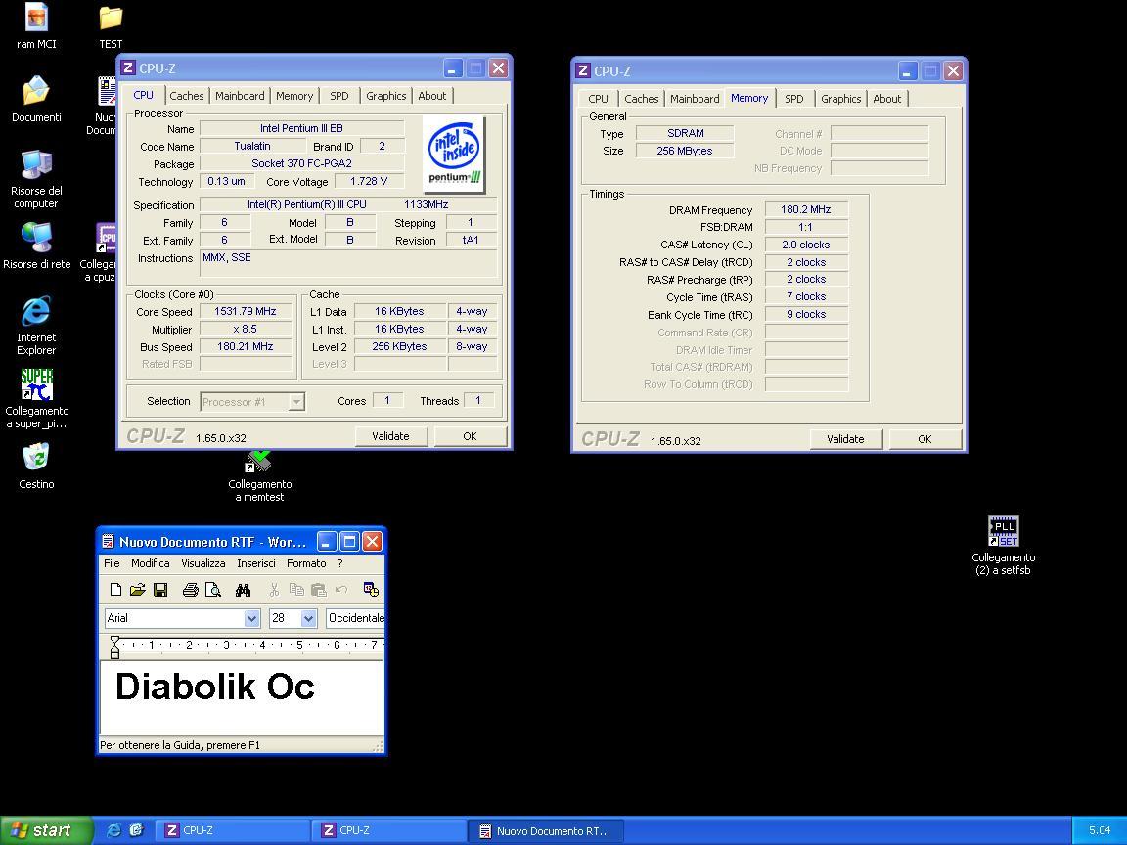The image size is (1127, 845).
Task: Click Validate in left CPU-Z window
Action: (391, 436)
